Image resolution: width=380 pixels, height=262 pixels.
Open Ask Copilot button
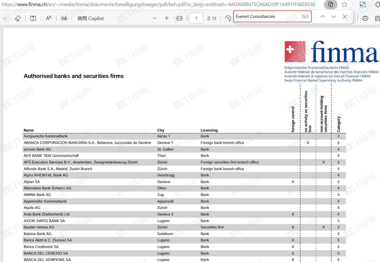pos(91,18)
